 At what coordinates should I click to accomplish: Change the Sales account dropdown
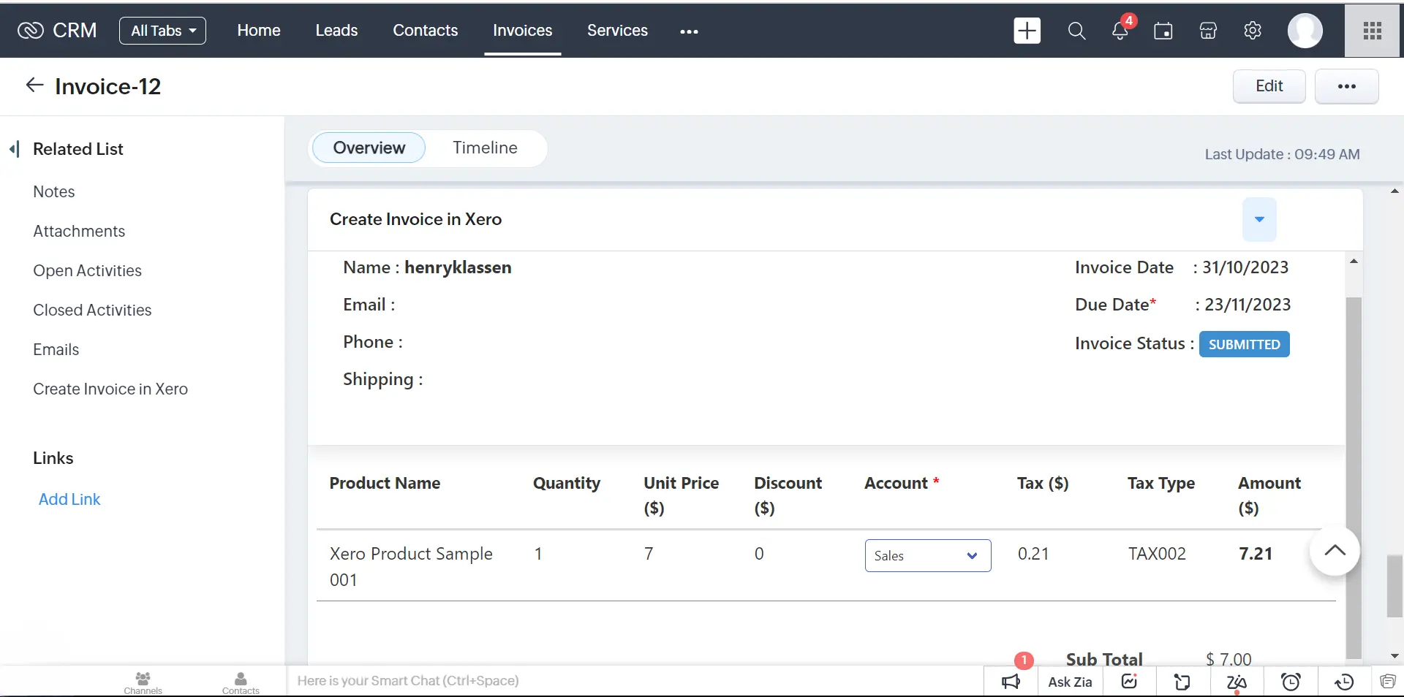(927, 555)
